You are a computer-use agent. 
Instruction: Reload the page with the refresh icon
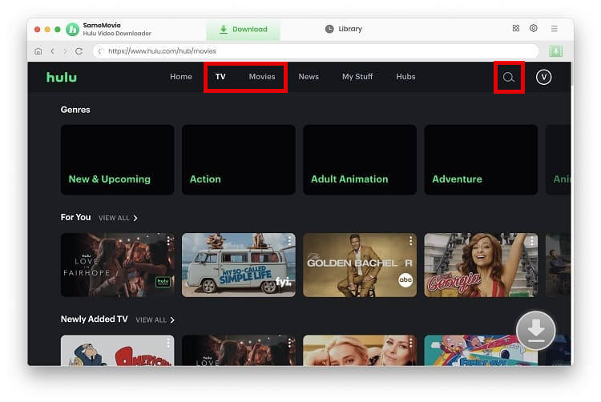79,51
